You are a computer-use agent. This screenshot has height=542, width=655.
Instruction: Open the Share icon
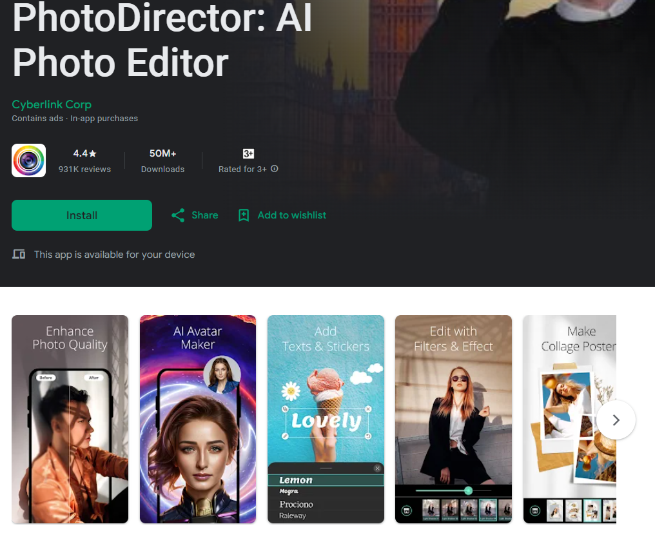point(178,215)
